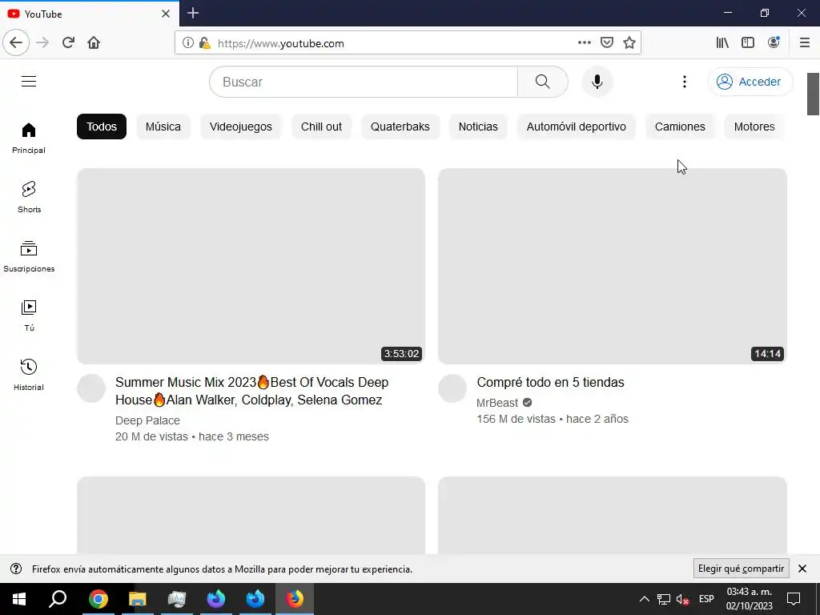Image resolution: width=820 pixels, height=615 pixels.
Task: Click into the Buscar search field
Action: pyautogui.click(x=364, y=82)
